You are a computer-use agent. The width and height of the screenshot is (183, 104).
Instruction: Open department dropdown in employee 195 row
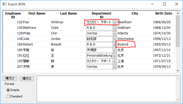coord(115,61)
